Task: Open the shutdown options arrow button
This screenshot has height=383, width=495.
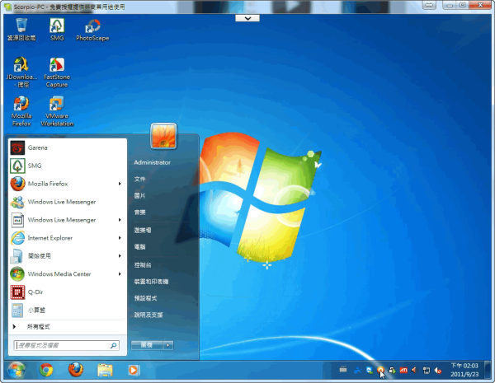Action: tap(168, 345)
